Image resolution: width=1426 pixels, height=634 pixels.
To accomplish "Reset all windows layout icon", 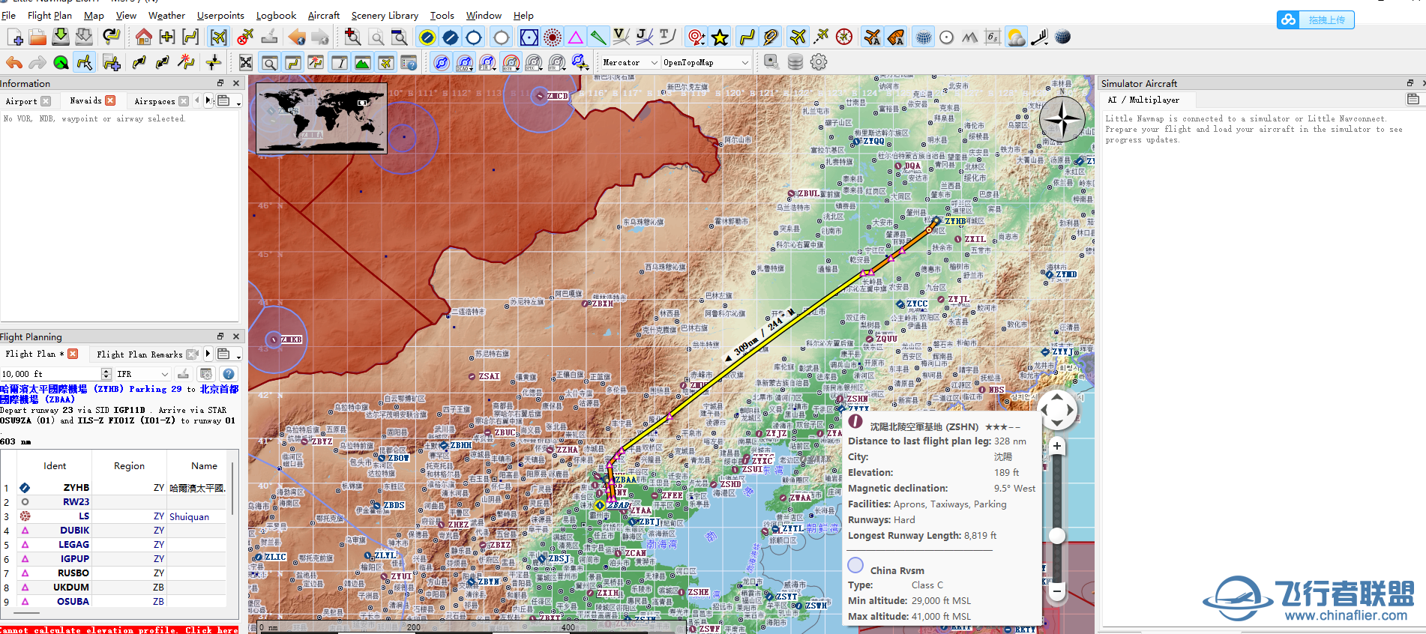I will pos(246,62).
